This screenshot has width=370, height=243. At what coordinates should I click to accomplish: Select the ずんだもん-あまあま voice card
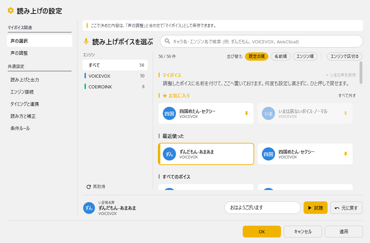tap(206, 154)
